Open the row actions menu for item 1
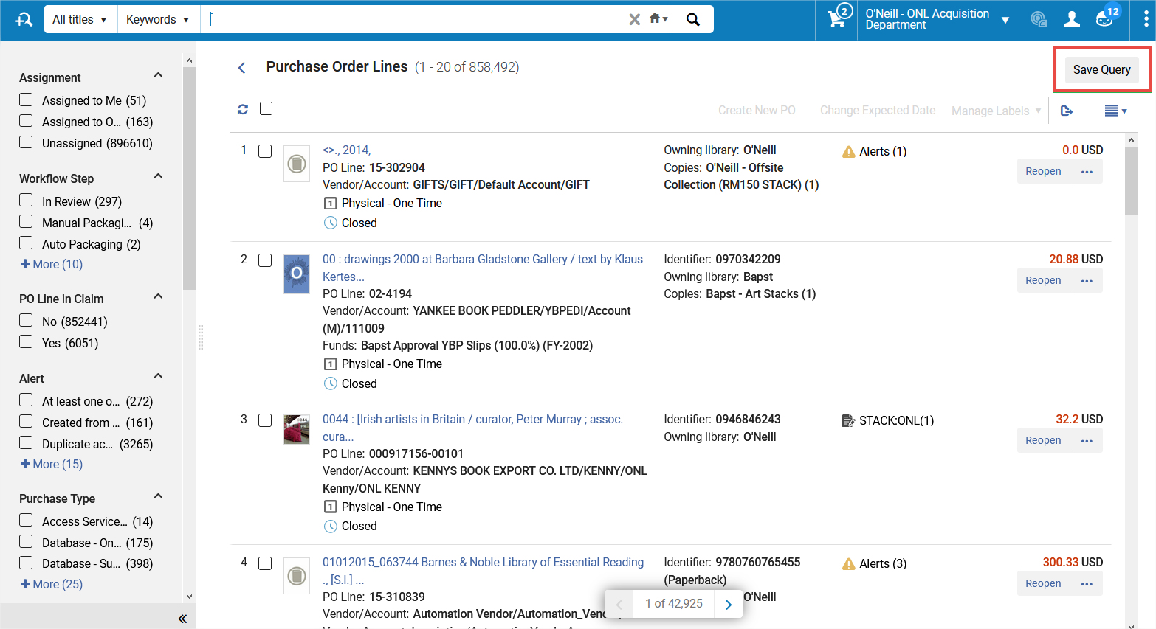Screen dimensions: 1156x629 [1086, 171]
